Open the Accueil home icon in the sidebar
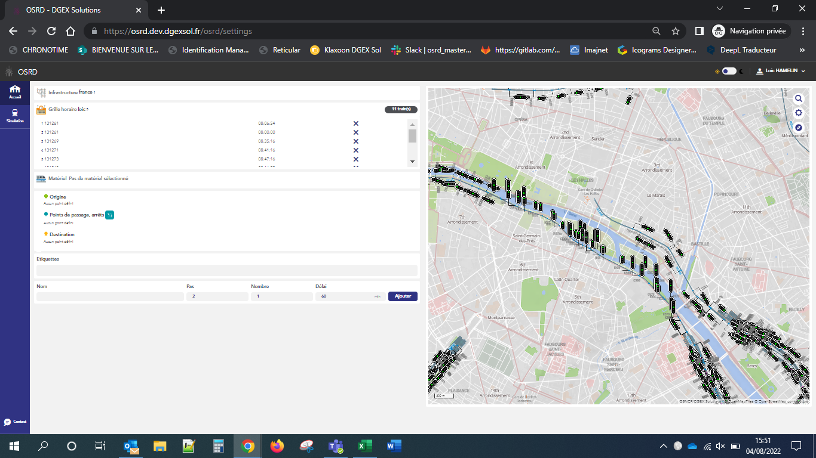This screenshot has width=816, height=458. [14, 91]
